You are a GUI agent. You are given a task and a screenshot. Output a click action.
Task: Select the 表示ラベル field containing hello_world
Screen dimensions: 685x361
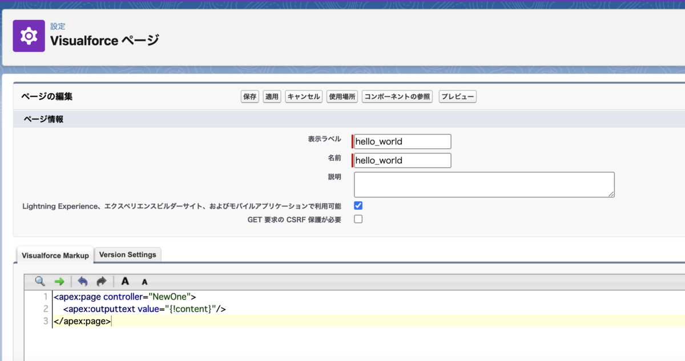[x=401, y=141]
